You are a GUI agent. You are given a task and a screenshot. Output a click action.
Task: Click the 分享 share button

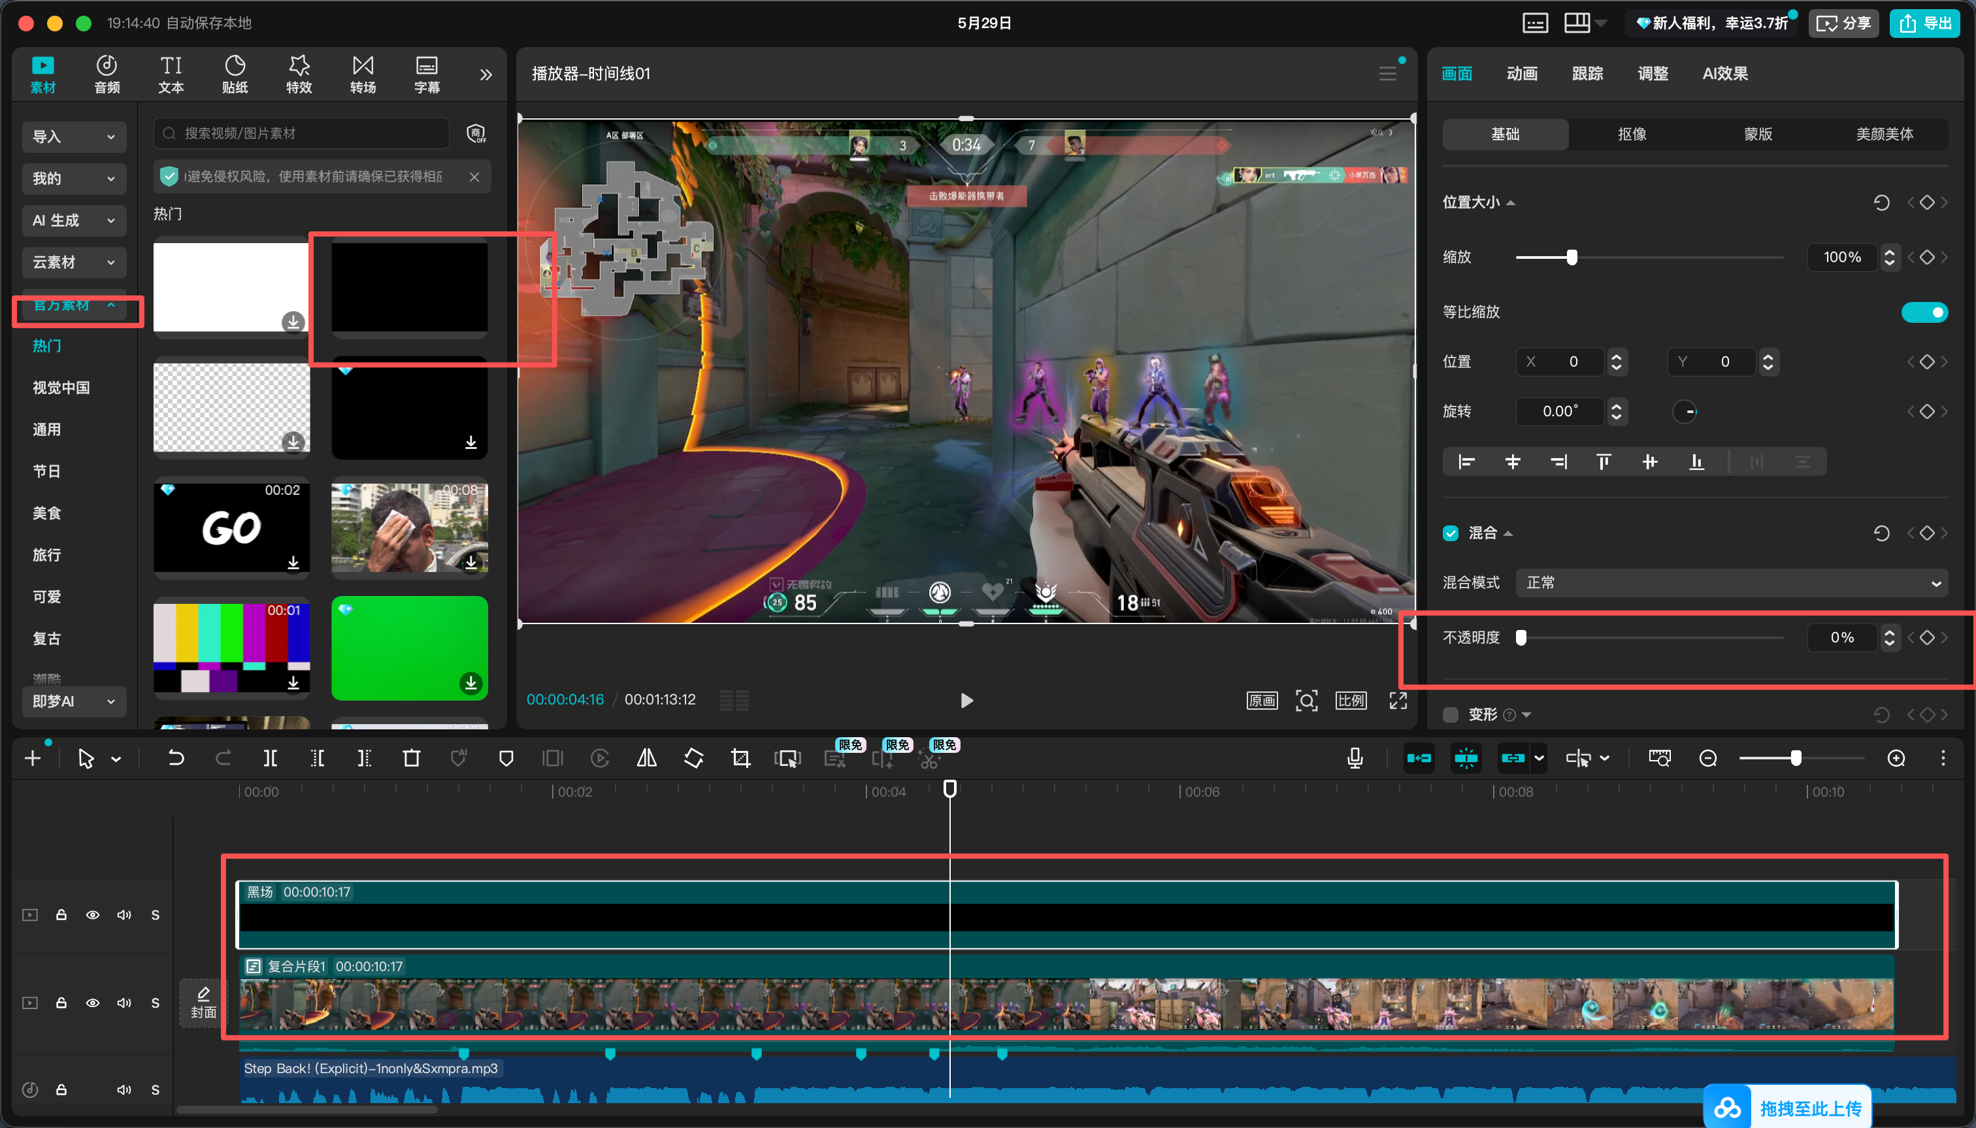click(1843, 24)
